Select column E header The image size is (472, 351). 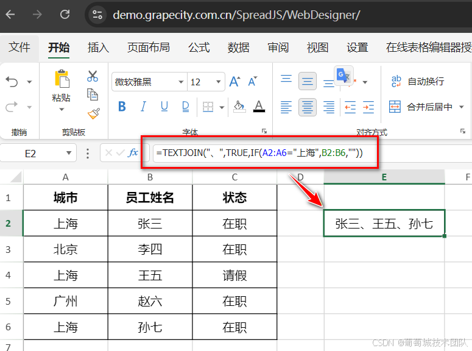(384, 177)
